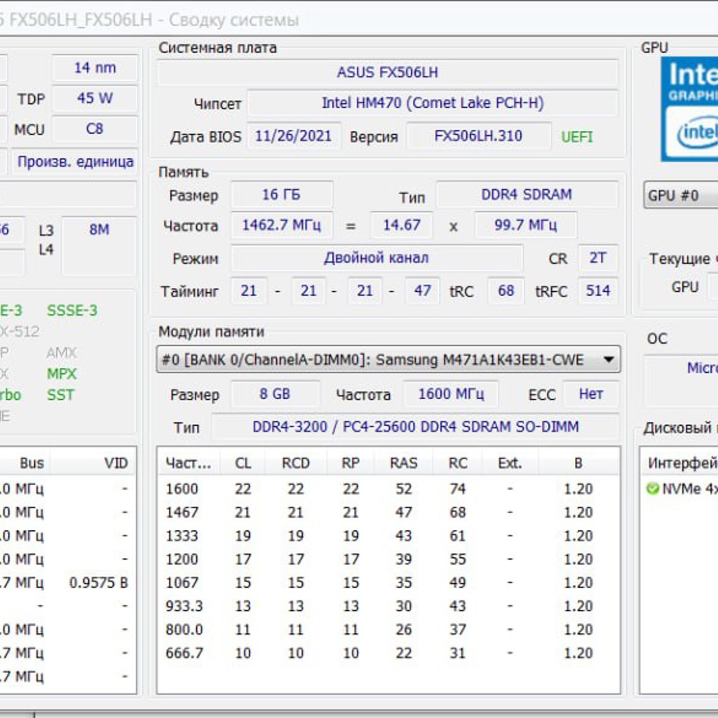Image resolution: width=718 pixels, height=718 pixels.
Task: Click the SST feature label
Action: [x=60, y=395]
